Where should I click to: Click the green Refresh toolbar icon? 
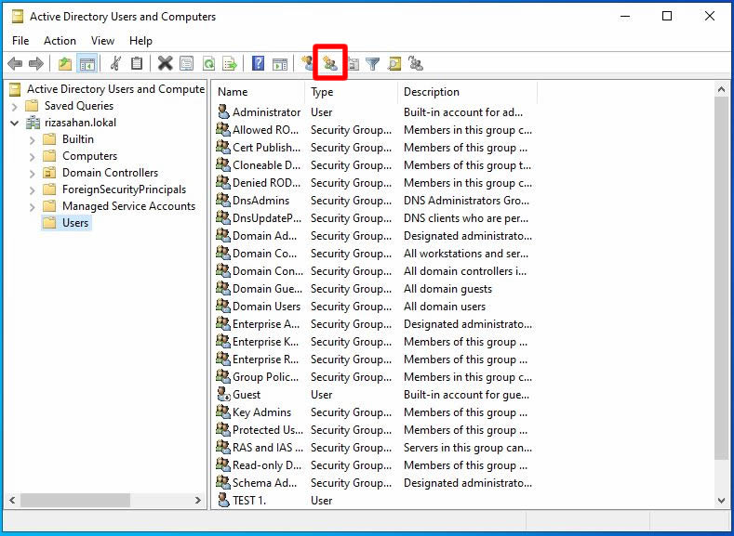click(x=208, y=63)
